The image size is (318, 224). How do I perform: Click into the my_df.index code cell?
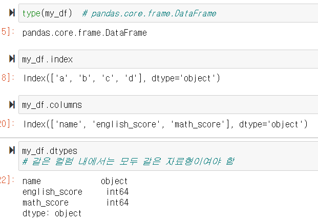pyautogui.click(x=168, y=59)
